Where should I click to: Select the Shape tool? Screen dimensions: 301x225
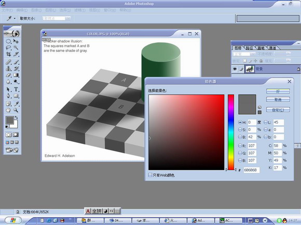[16, 96]
